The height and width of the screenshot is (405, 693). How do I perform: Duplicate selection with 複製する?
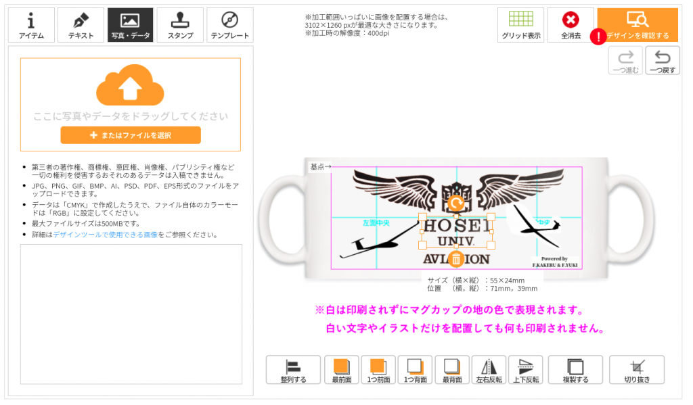(x=575, y=370)
